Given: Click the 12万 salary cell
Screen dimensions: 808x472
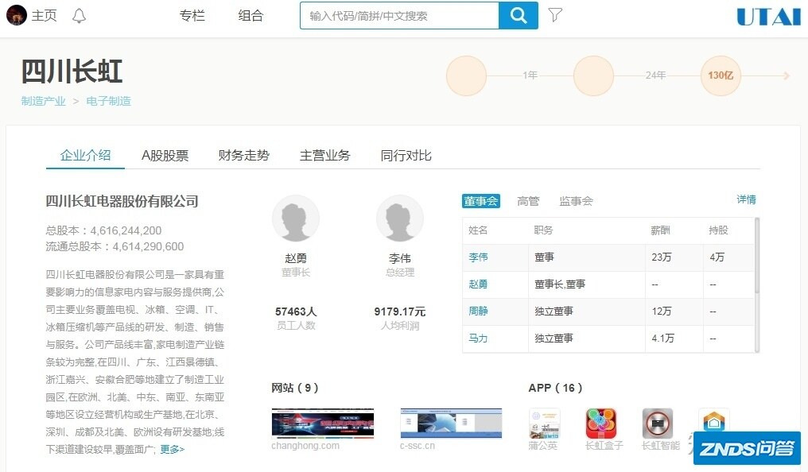Looking at the screenshot, I should 662,311.
